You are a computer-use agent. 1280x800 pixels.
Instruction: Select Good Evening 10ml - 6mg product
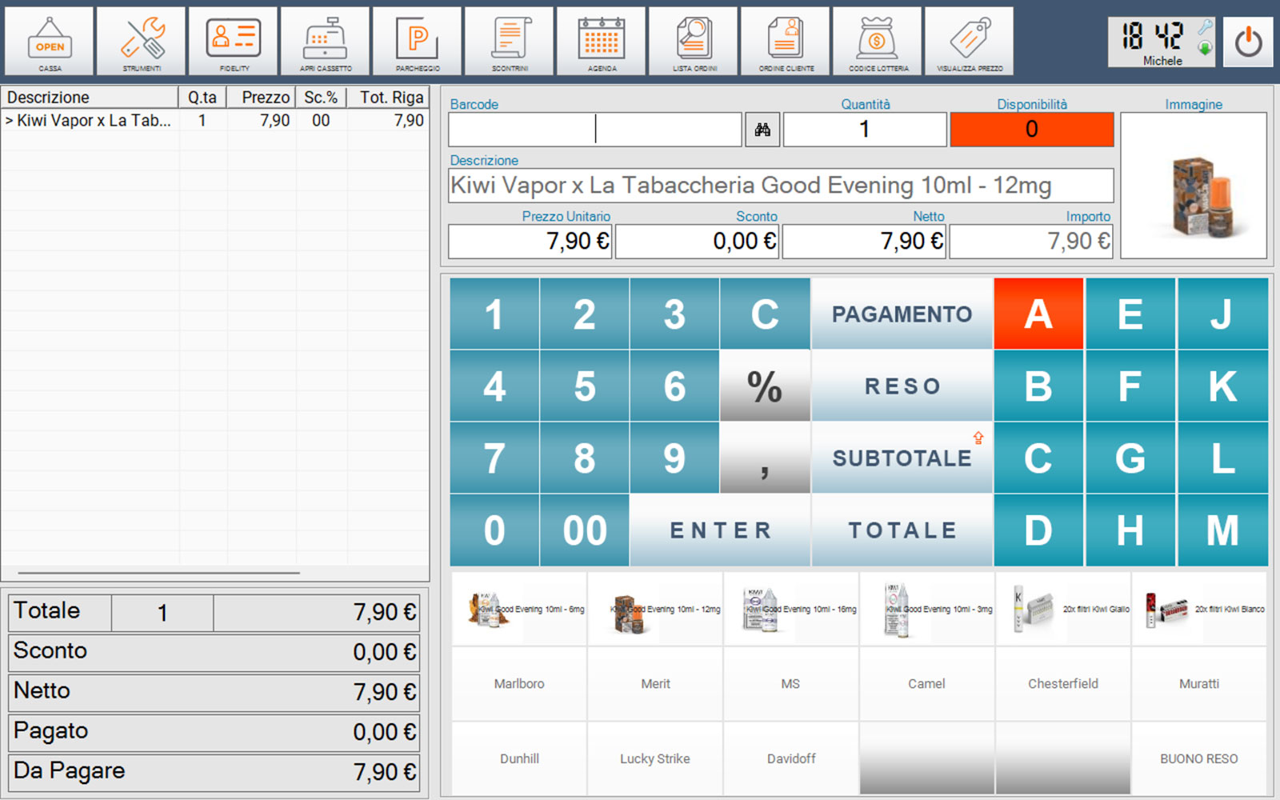519,609
